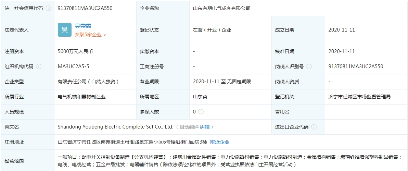
Task: Click English name Shandong Youpeng Electric text
Action: 115,127
